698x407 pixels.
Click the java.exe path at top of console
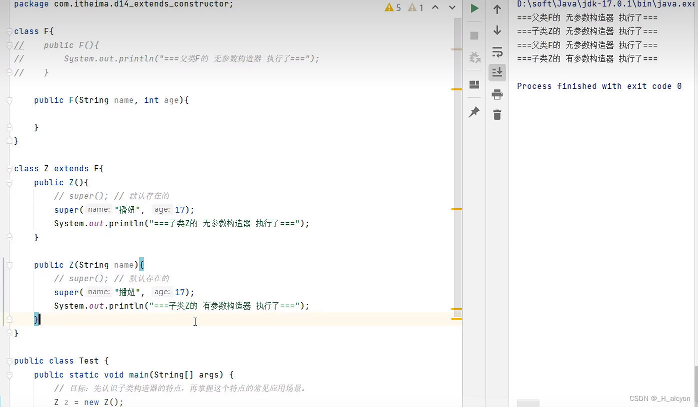(605, 4)
